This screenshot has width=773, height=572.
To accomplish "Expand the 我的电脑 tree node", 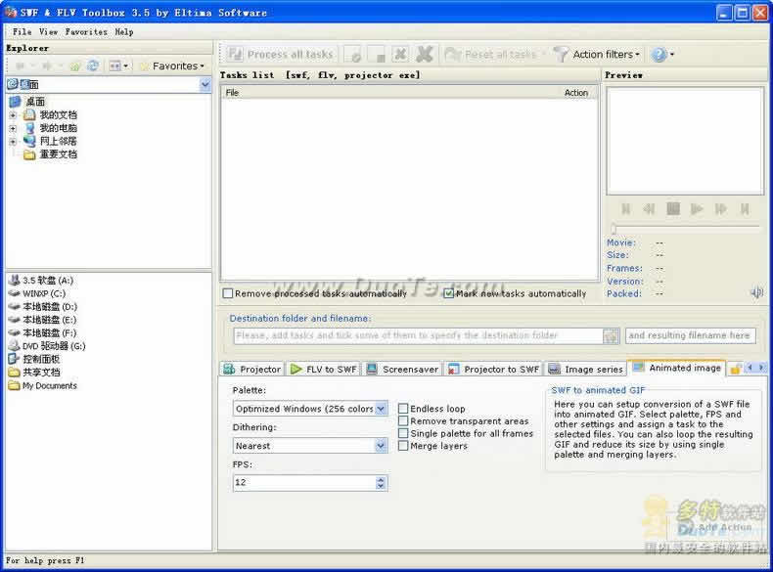I will (13, 129).
